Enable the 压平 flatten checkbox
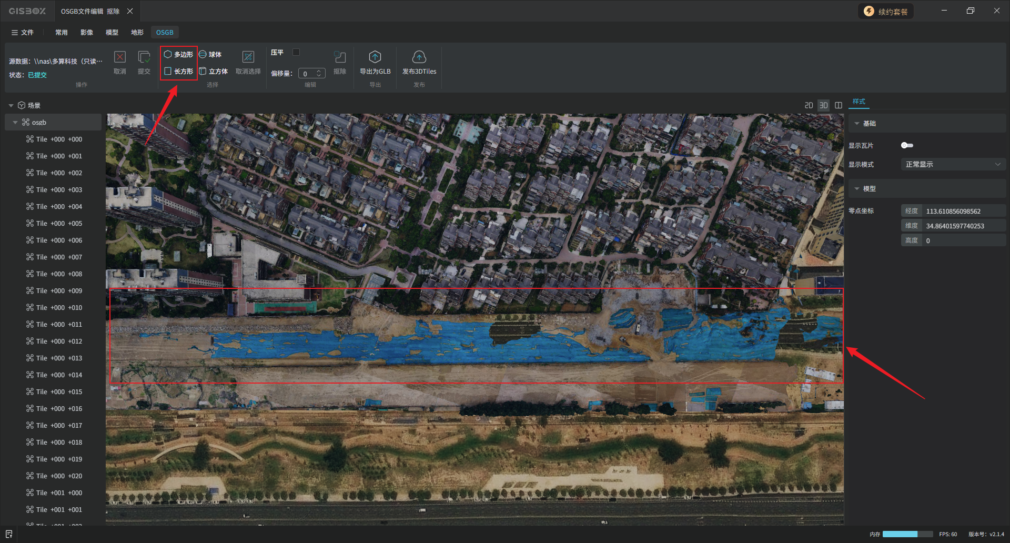Viewport: 1010px width, 543px height. pos(296,52)
